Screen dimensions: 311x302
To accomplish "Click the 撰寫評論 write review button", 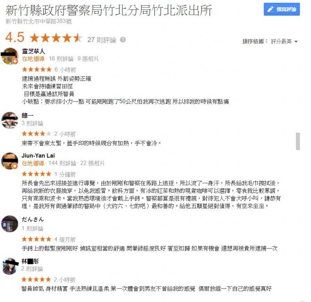I will point(282,9).
